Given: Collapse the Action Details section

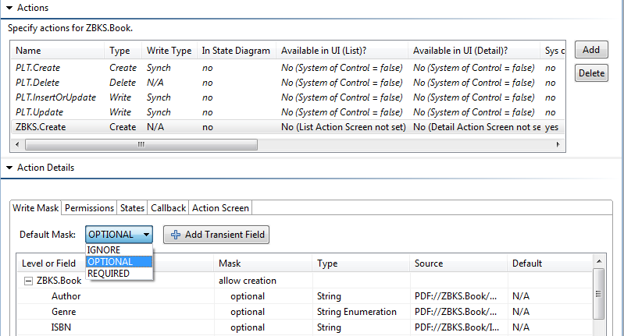Looking at the screenshot, I should 9,168.
